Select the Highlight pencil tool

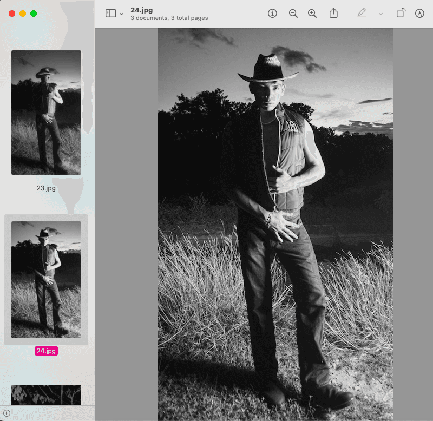(362, 13)
